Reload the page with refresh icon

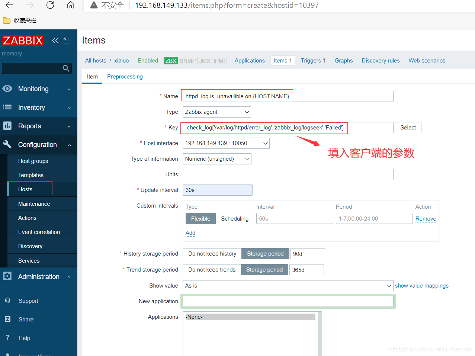(50, 5)
